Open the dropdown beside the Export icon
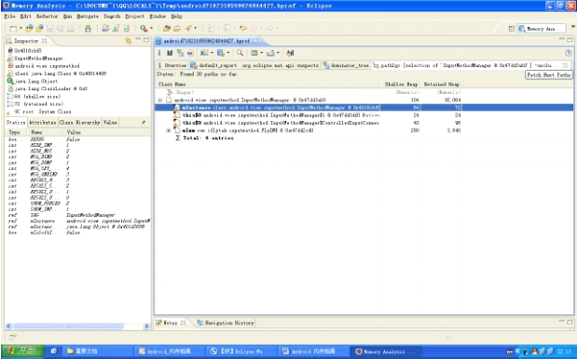This screenshot has width=577, height=359. [x=278, y=53]
